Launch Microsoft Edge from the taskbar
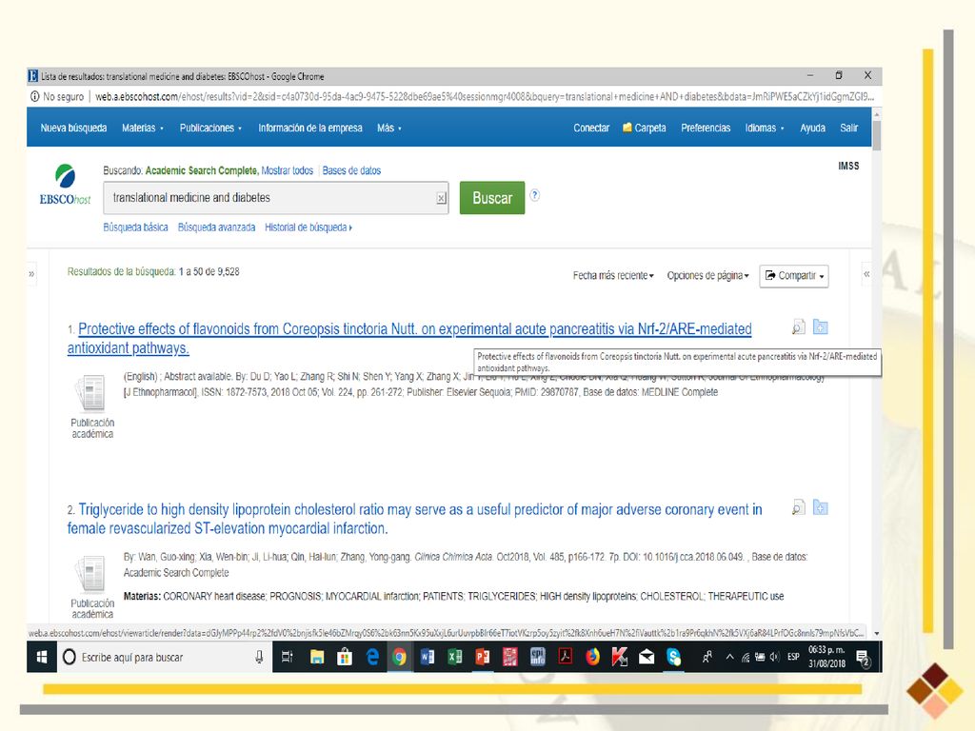The height and width of the screenshot is (731, 975). pyautogui.click(x=372, y=657)
